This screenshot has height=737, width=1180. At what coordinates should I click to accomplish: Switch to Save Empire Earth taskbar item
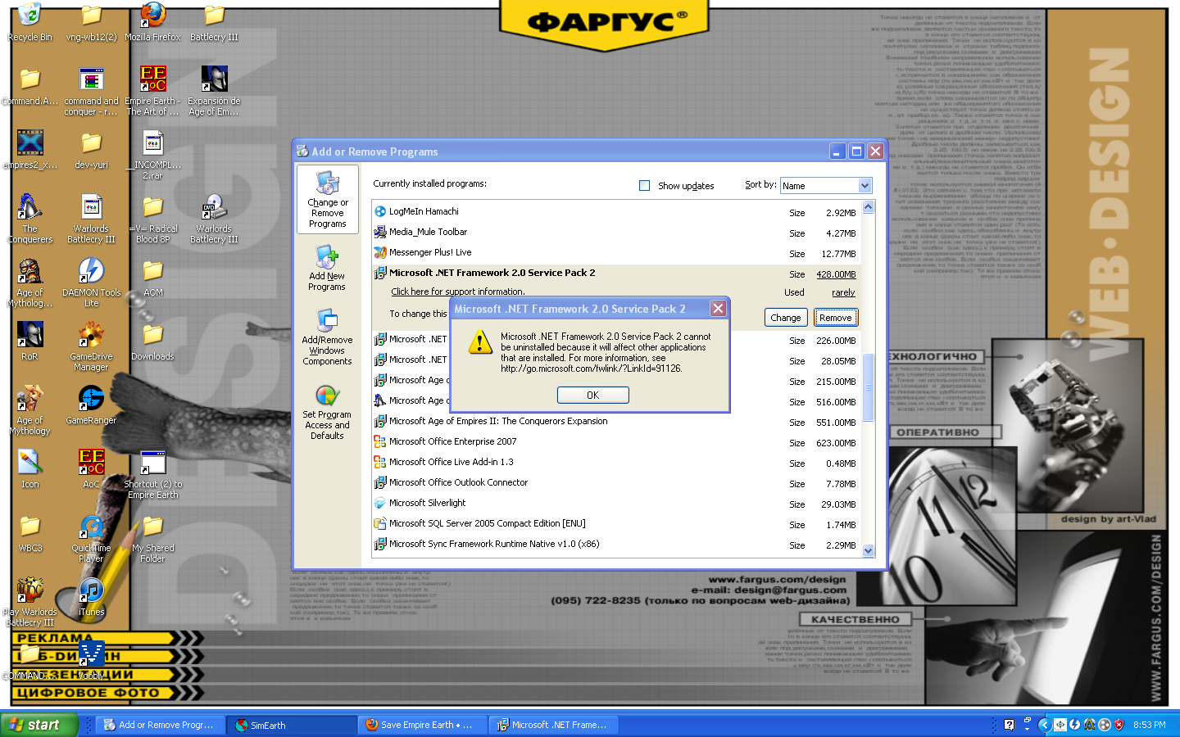tap(422, 725)
